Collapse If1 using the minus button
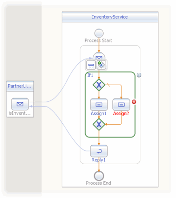The width and height of the screenshot is (176, 198). coord(91,65)
